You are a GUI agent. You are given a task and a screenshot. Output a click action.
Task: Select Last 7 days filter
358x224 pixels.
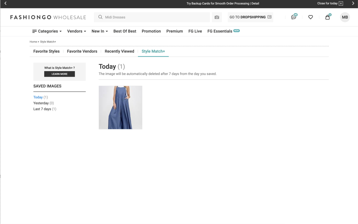tap(45, 109)
